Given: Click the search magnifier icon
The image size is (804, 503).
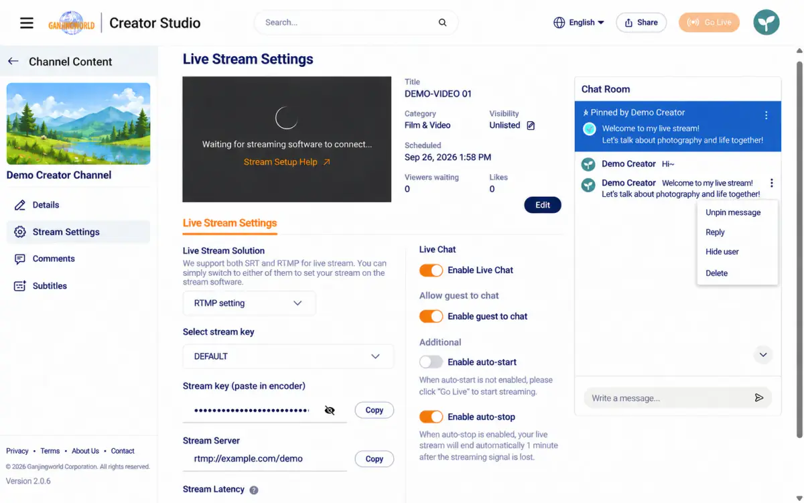Looking at the screenshot, I should (x=442, y=23).
